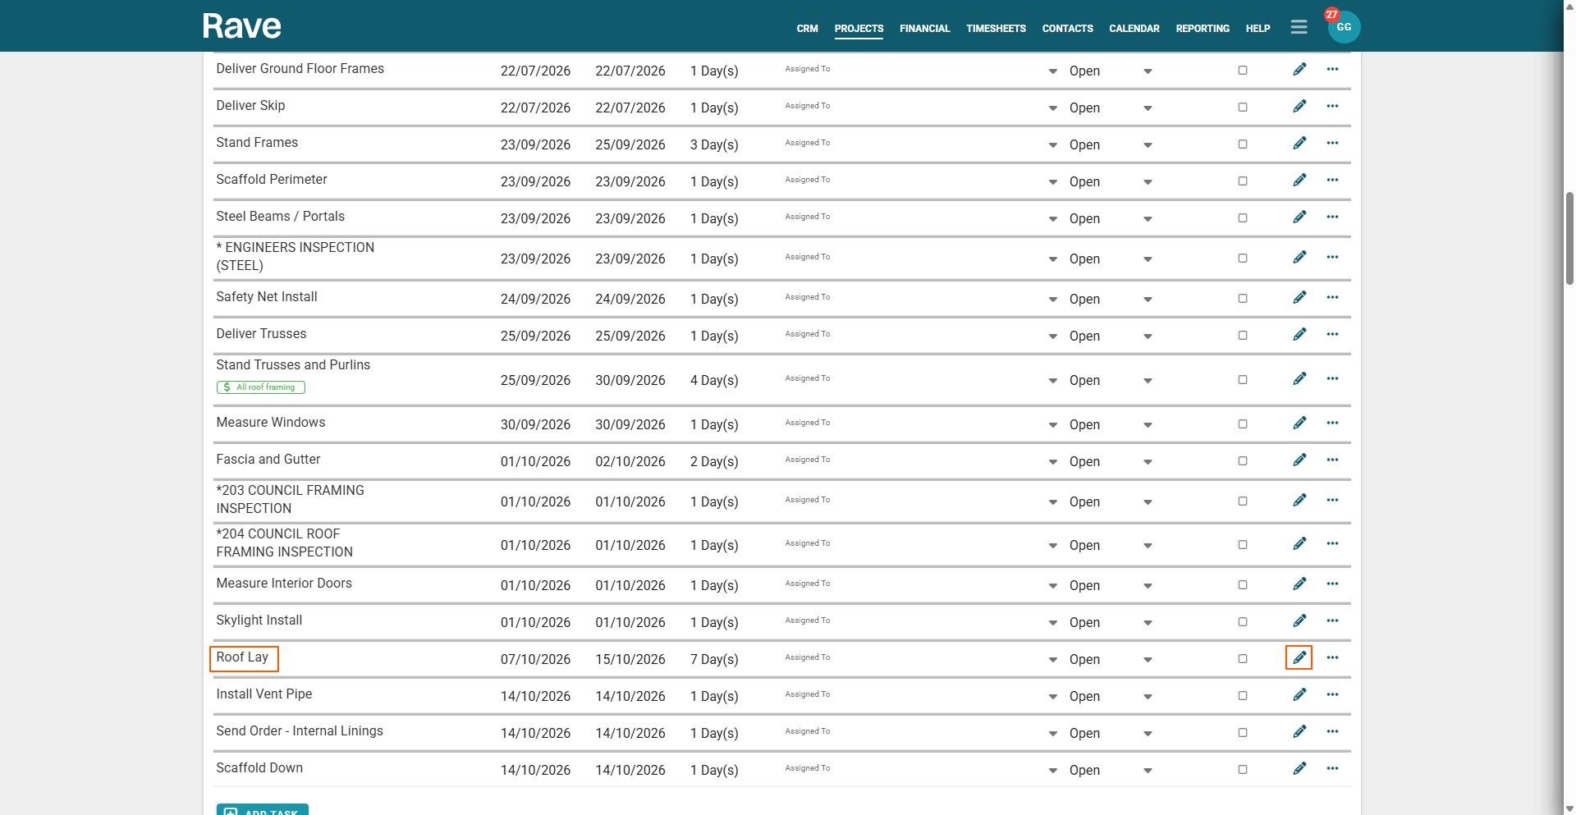1576x815 pixels.
Task: Open the three-dot menu for Stand Frames
Action: (x=1331, y=143)
